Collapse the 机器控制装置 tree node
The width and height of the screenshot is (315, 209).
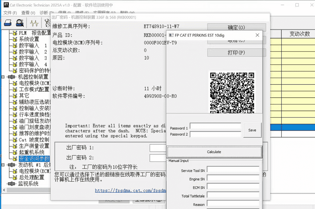(x=3, y=77)
